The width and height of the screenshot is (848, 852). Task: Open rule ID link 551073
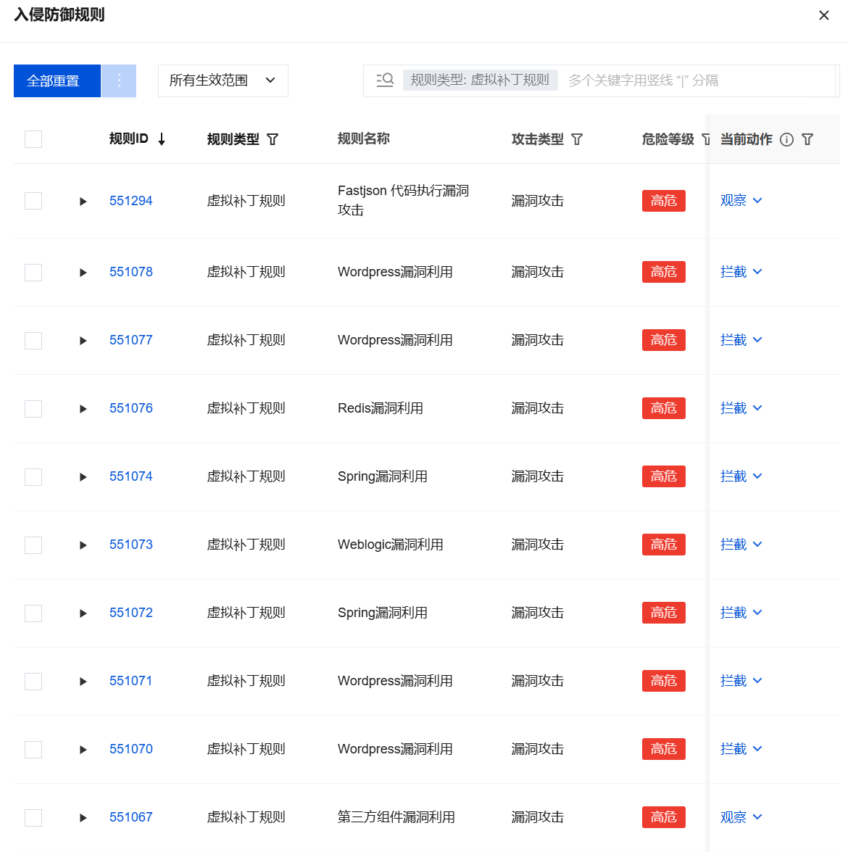(x=131, y=545)
